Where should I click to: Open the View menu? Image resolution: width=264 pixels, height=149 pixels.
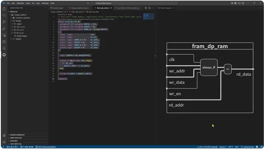pos(28,3)
